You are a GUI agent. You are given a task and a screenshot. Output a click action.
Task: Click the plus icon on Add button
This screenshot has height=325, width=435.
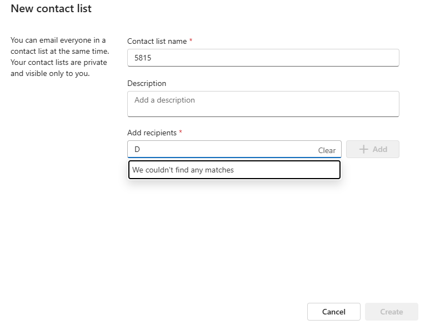(364, 149)
